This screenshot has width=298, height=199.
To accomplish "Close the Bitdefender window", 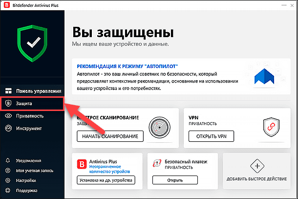I will 292,5.
